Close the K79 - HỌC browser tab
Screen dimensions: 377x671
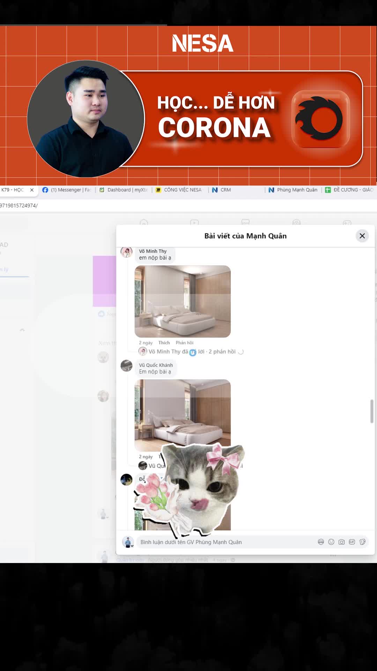coord(32,190)
